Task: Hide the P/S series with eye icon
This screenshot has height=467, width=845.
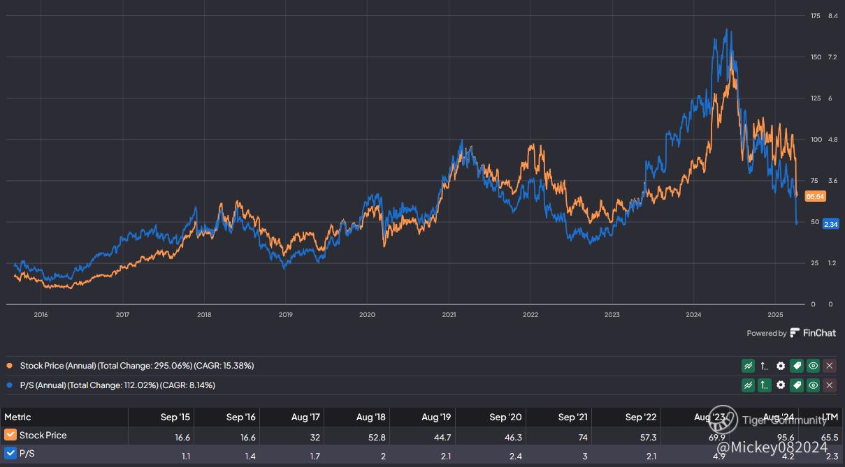Action: click(x=813, y=385)
